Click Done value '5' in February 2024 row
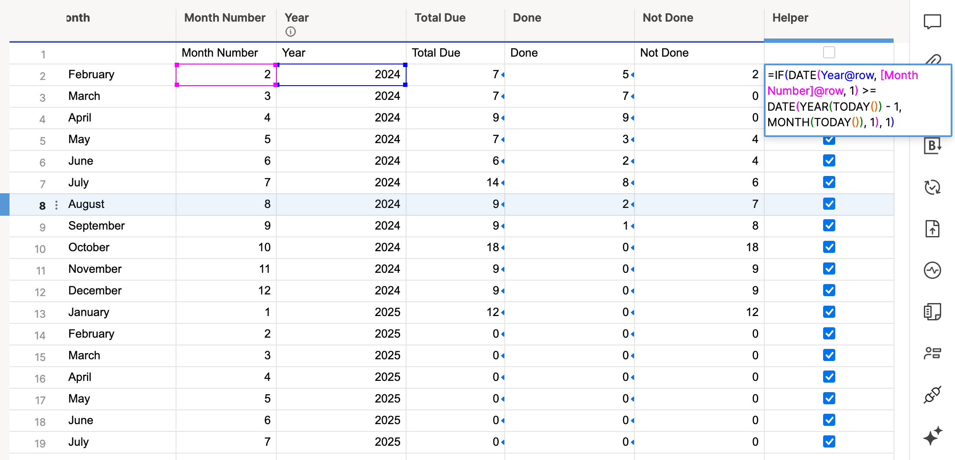The width and height of the screenshot is (955, 460). (625, 74)
